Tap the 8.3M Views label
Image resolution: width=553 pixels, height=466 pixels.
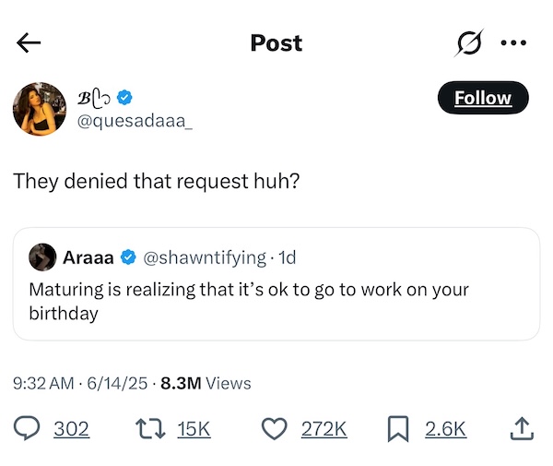pos(206,383)
